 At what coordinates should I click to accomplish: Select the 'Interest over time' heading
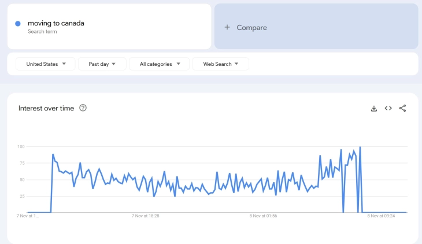46,108
